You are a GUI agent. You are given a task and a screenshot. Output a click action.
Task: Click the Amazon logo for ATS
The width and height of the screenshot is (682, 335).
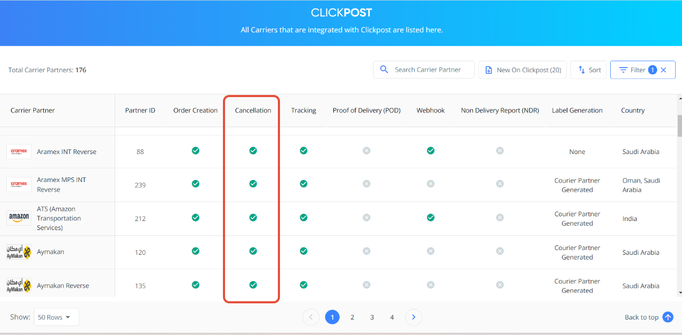tap(19, 218)
